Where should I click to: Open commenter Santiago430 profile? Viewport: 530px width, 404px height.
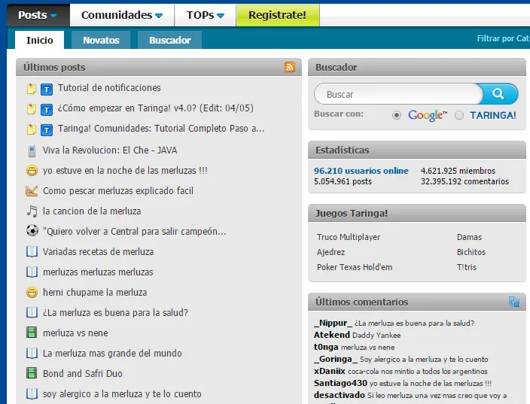340,383
